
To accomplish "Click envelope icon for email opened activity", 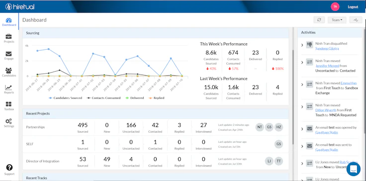I will [x=309, y=129].
